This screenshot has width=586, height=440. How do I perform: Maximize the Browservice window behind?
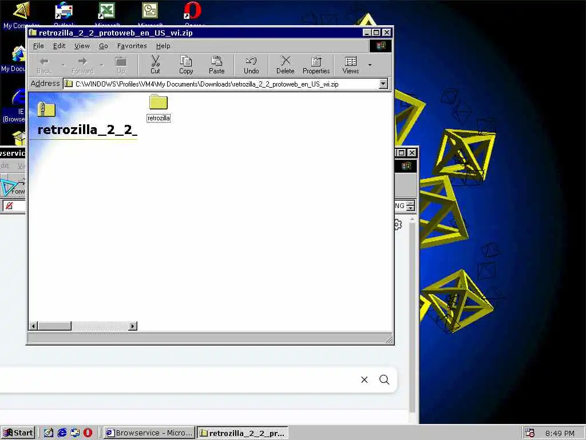point(401,152)
